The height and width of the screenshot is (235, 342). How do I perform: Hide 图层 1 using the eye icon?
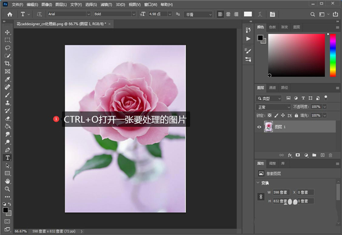tap(259, 128)
